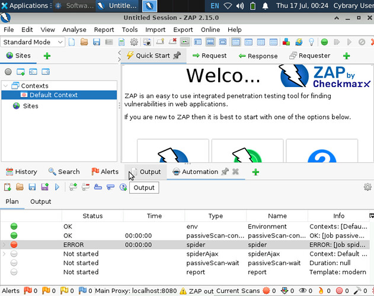Viewport: 374px width, 296px height.
Task: Open the History tab
Action: click(21, 172)
